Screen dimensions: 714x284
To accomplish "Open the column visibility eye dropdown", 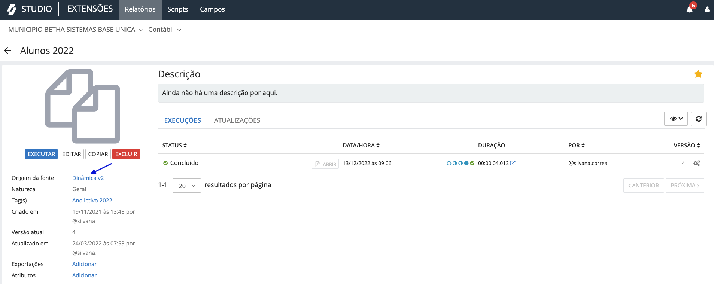I will [676, 119].
